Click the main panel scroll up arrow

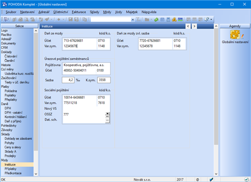click(216, 26)
